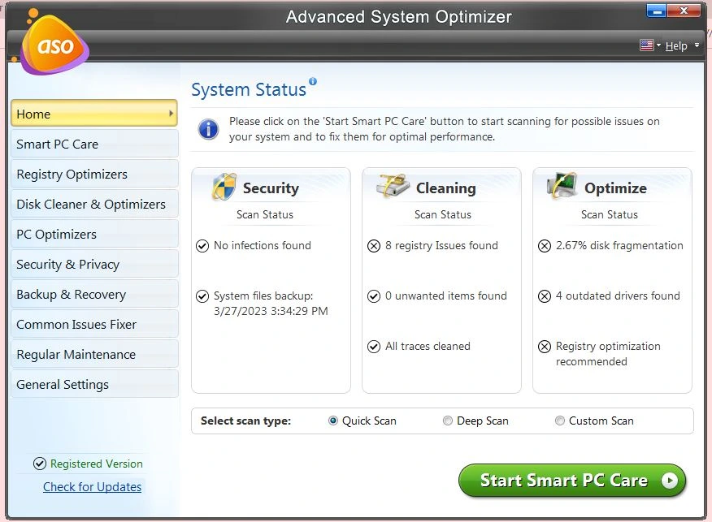712x522 pixels.
Task: Click the outdated drivers warning icon
Action: point(545,296)
